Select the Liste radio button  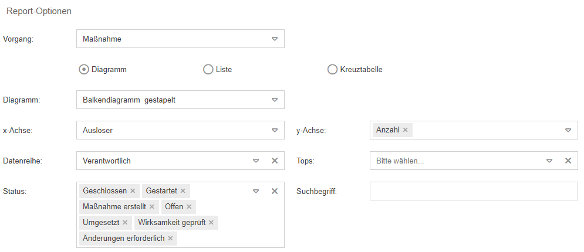[208, 69]
